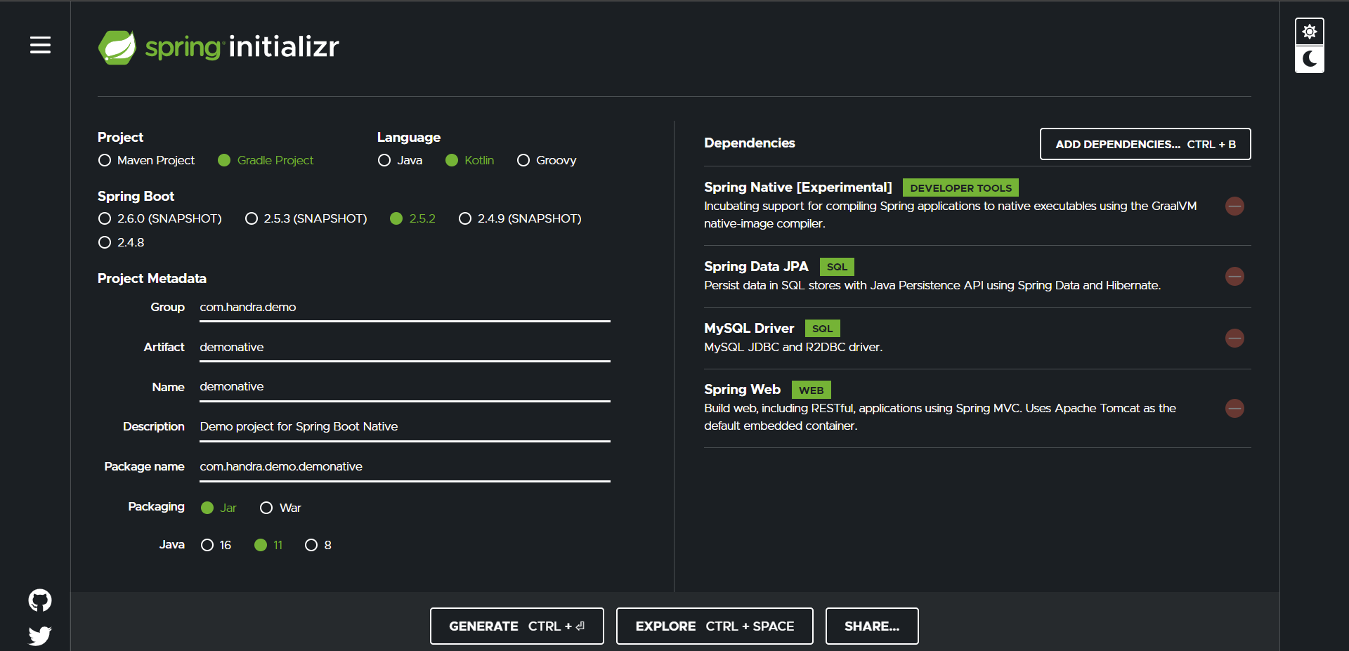Click Spring Data JPA title
This screenshot has height=651, width=1349.
(x=756, y=266)
